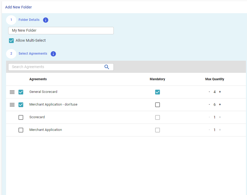Click the General Scorecard drag handle

tap(12, 92)
